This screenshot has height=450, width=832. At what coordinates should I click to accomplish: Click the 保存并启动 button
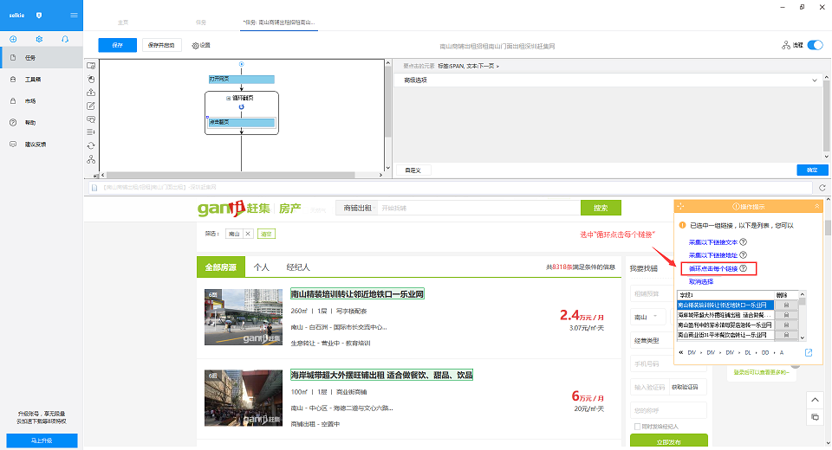(x=161, y=45)
